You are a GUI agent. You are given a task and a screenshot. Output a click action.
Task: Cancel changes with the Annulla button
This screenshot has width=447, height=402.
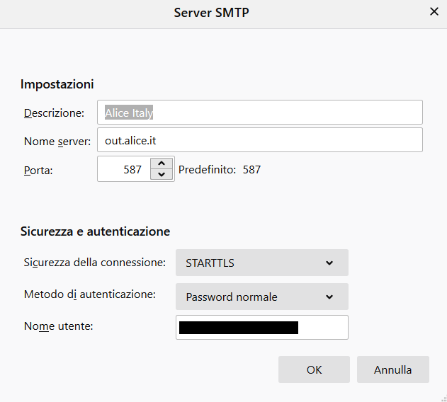click(x=393, y=369)
